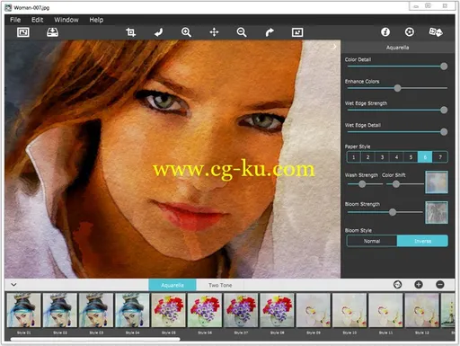Click the Aquarella panel header

point(397,48)
